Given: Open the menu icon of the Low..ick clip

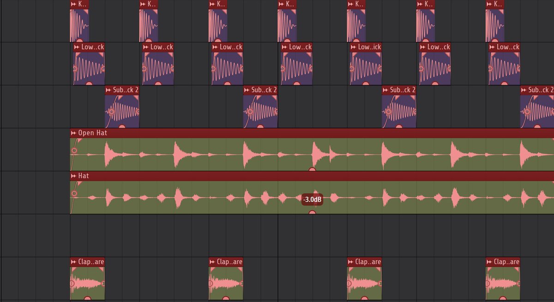Looking at the screenshot, I should tap(354, 47).
